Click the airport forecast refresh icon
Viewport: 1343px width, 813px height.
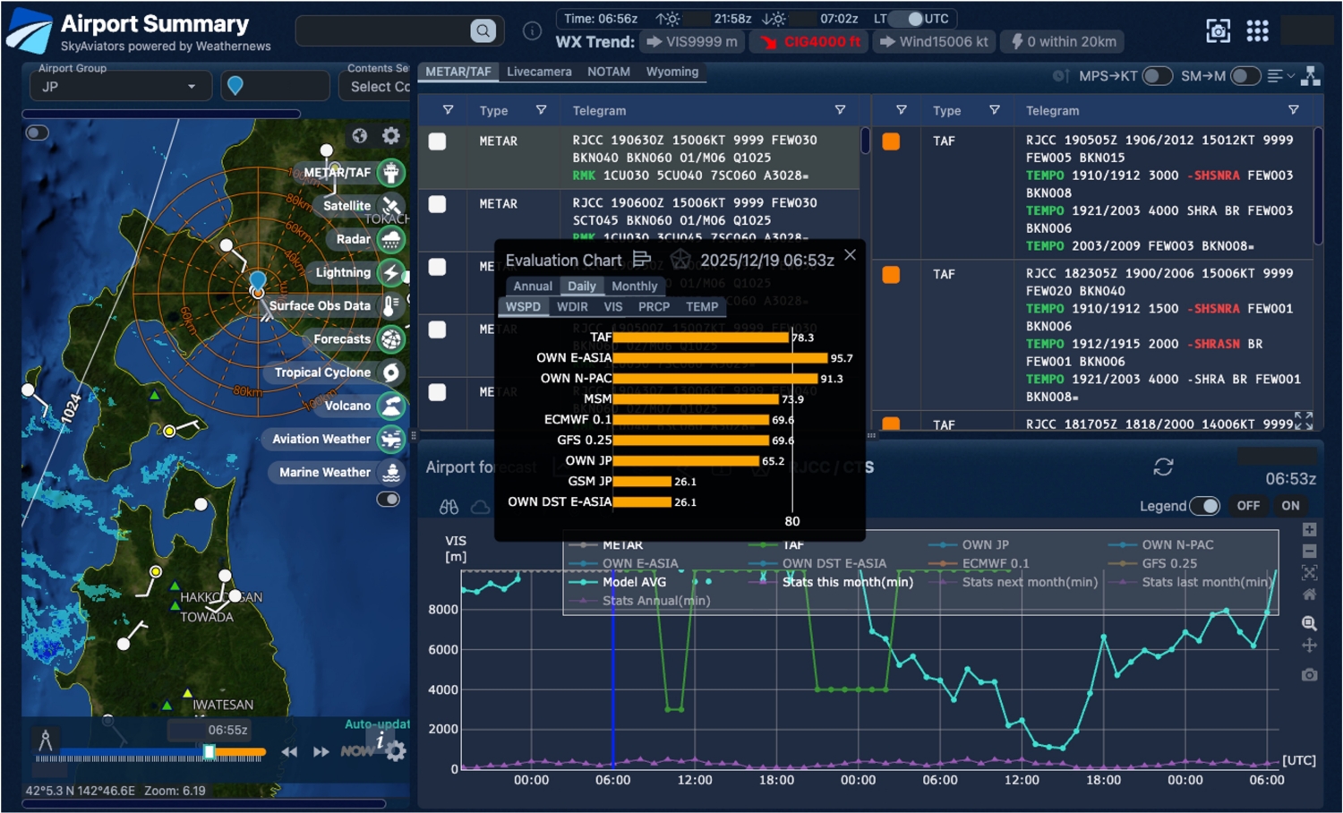click(x=1163, y=466)
